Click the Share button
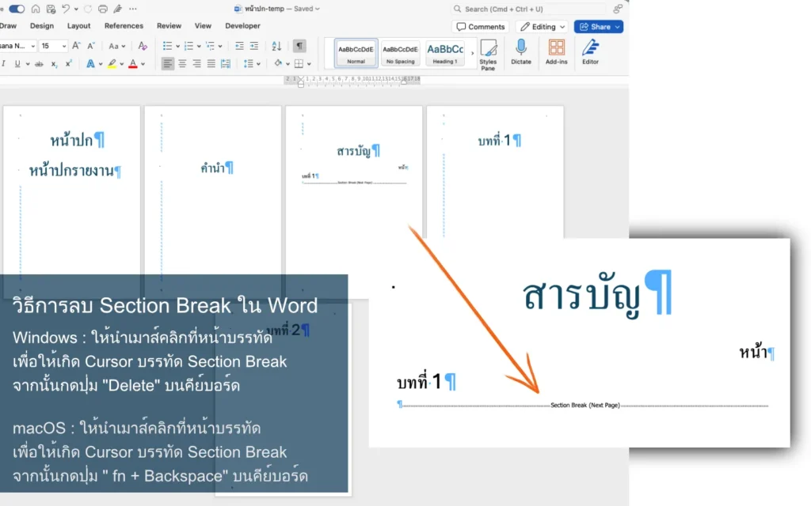This screenshot has width=811, height=506. tap(599, 27)
